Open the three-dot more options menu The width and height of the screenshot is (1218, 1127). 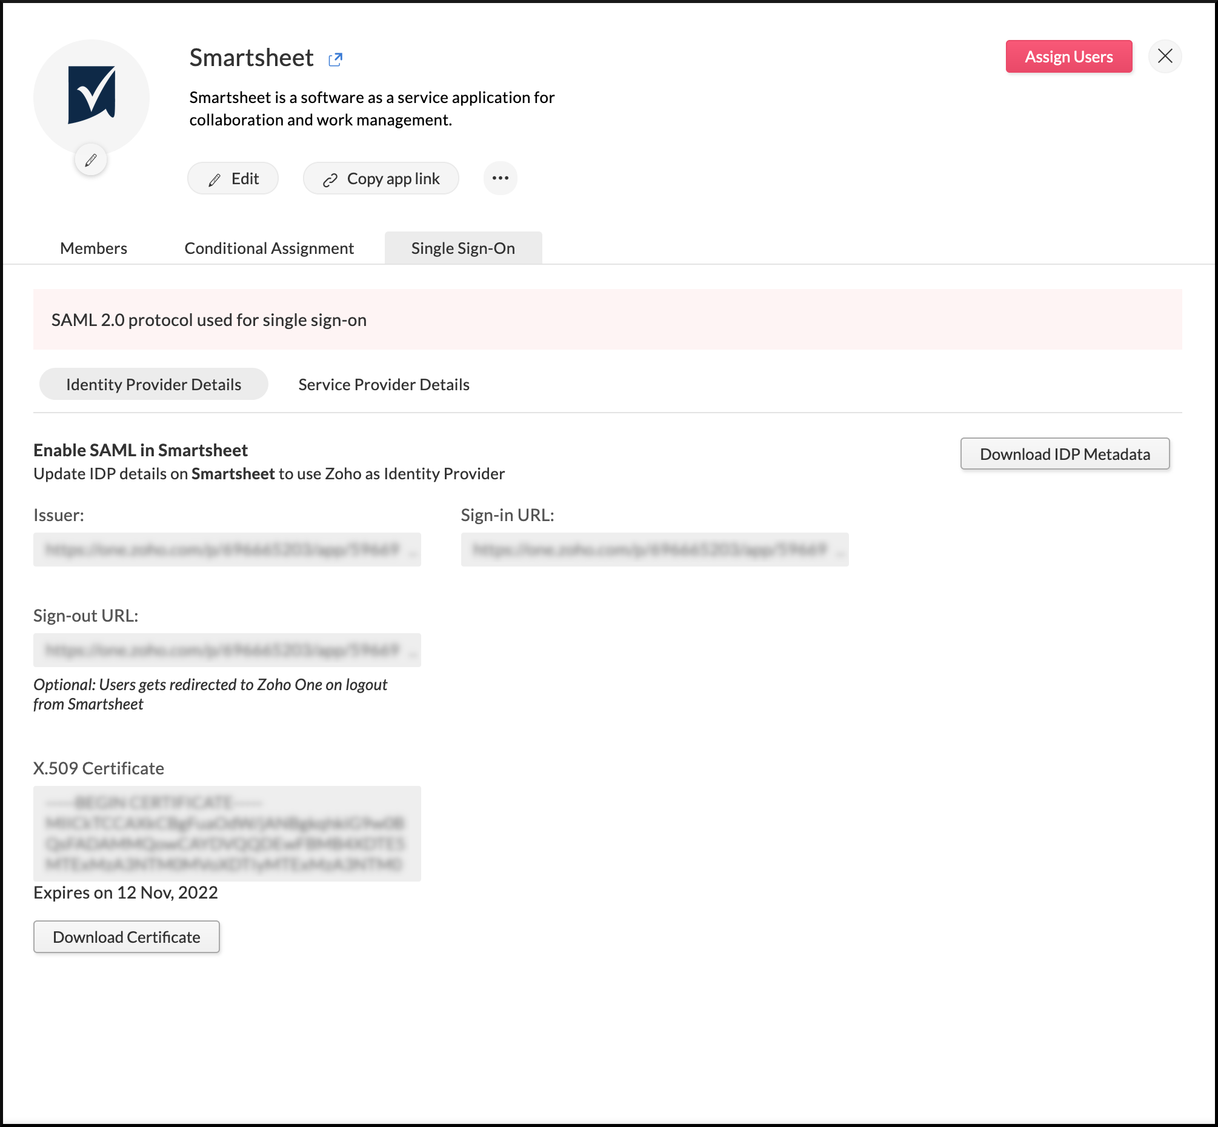click(x=500, y=178)
